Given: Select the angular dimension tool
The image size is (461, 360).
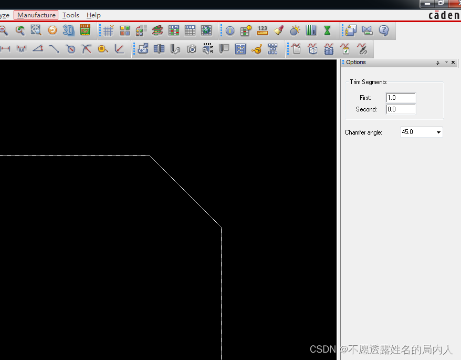Looking at the screenshot, I should pyautogui.click(x=38, y=48).
